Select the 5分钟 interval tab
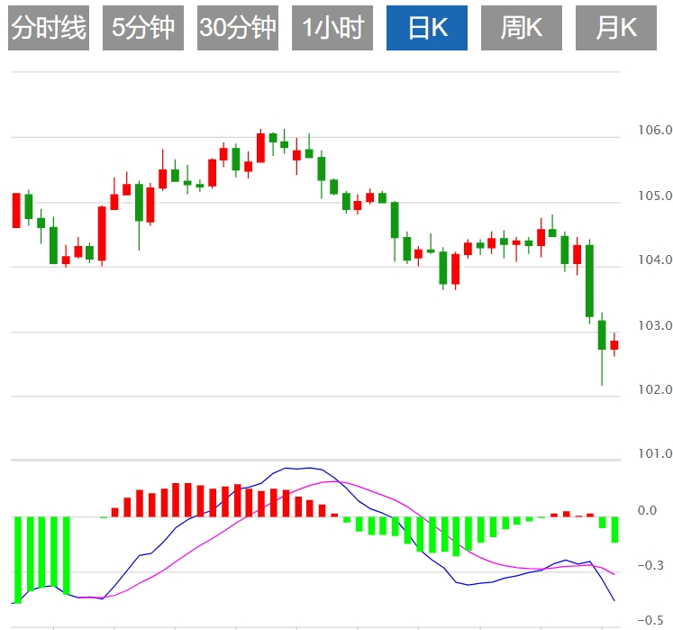This screenshot has width=673, height=630. (x=143, y=28)
